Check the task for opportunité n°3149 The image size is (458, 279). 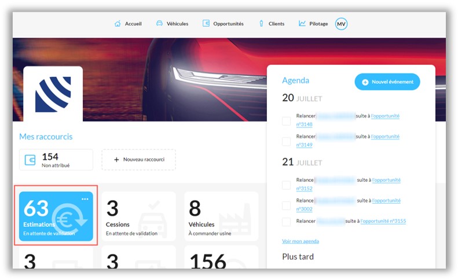point(286,141)
